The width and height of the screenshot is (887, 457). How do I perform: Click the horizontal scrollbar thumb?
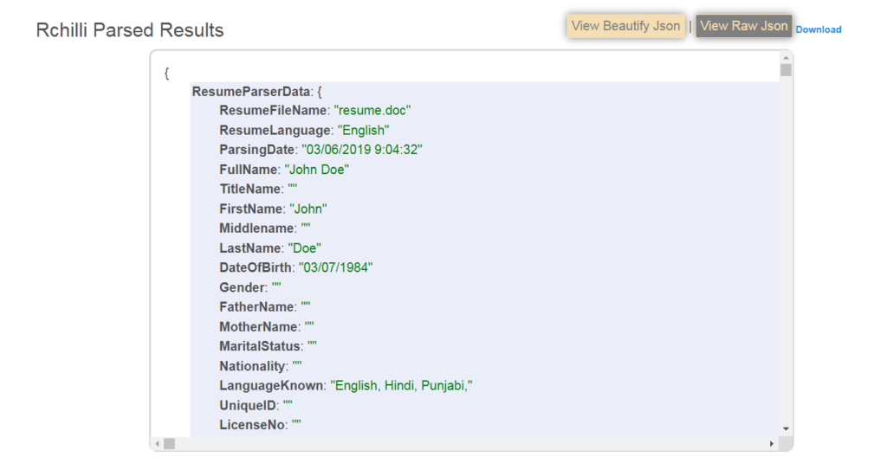tap(169, 444)
